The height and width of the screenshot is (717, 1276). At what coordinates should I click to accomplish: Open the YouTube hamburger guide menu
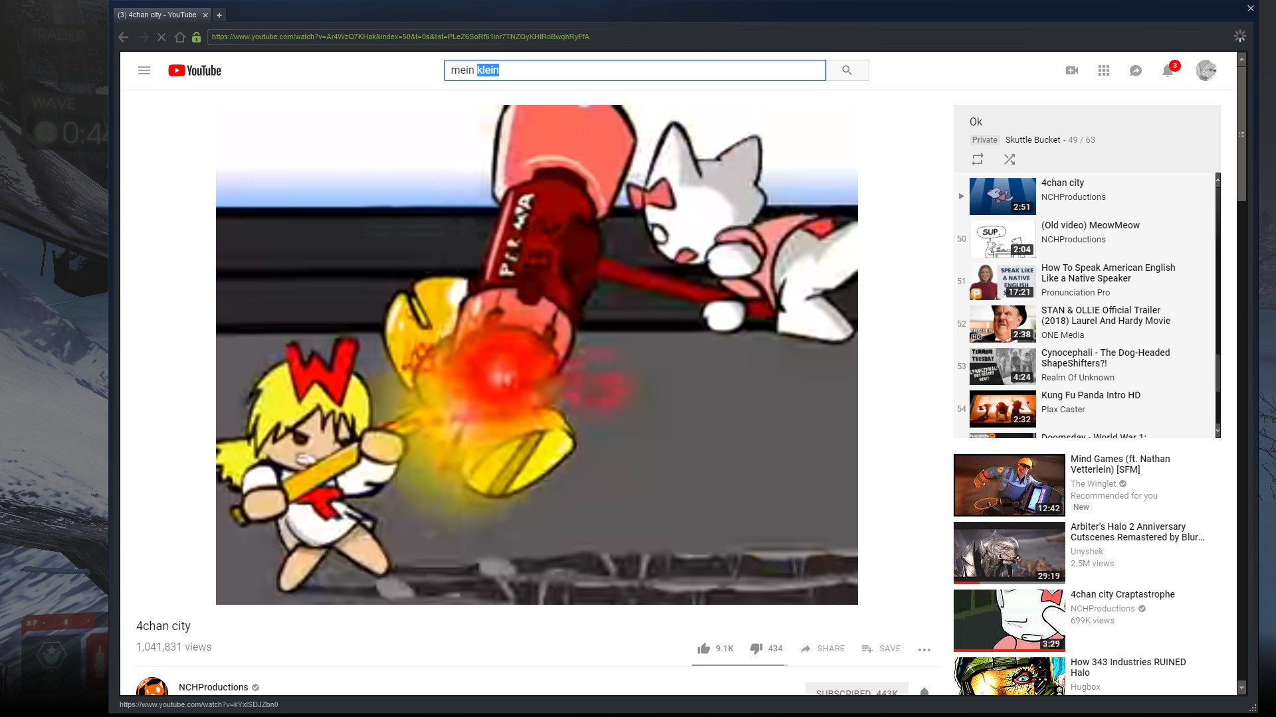144,70
